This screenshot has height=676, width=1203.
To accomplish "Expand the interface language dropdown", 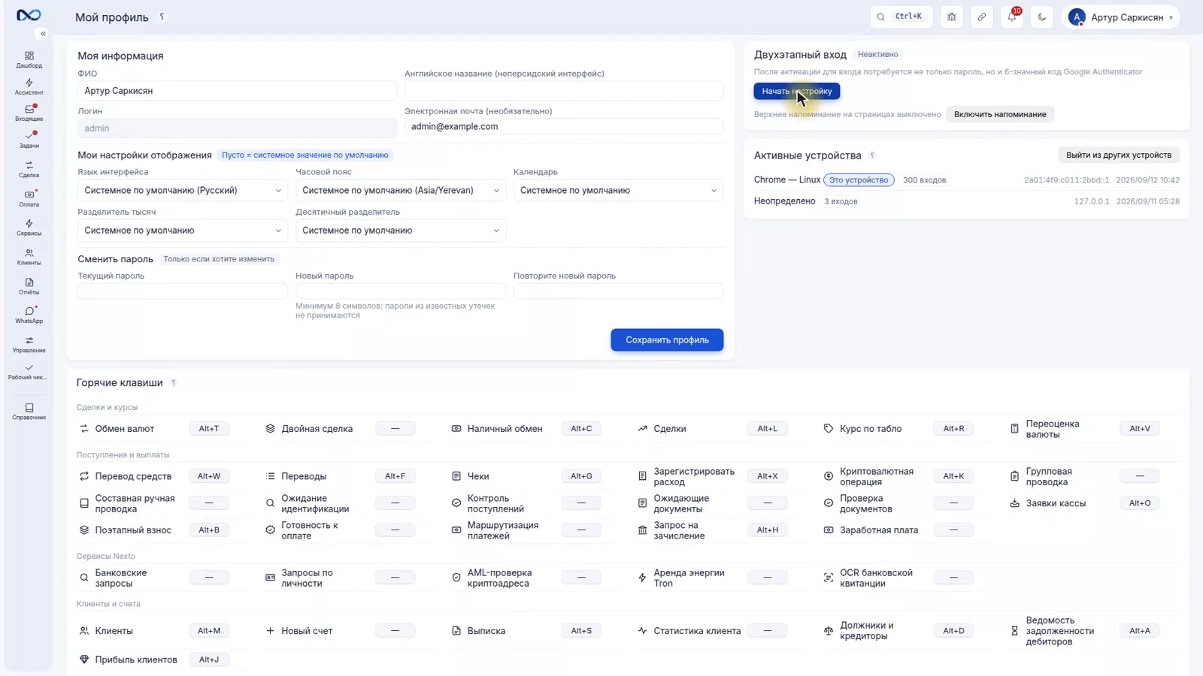I will (183, 190).
